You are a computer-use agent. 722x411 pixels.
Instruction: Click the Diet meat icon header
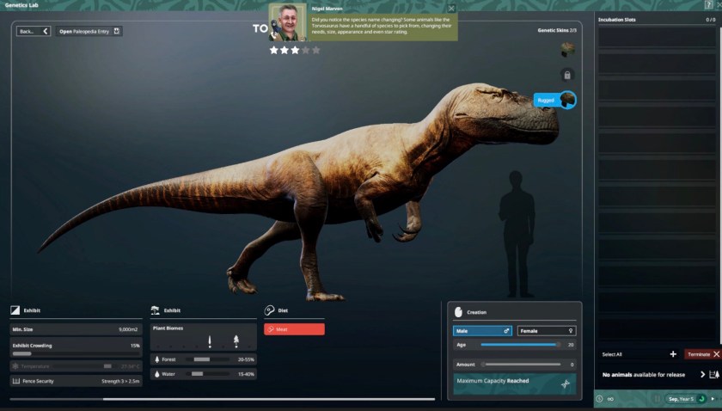pos(269,310)
